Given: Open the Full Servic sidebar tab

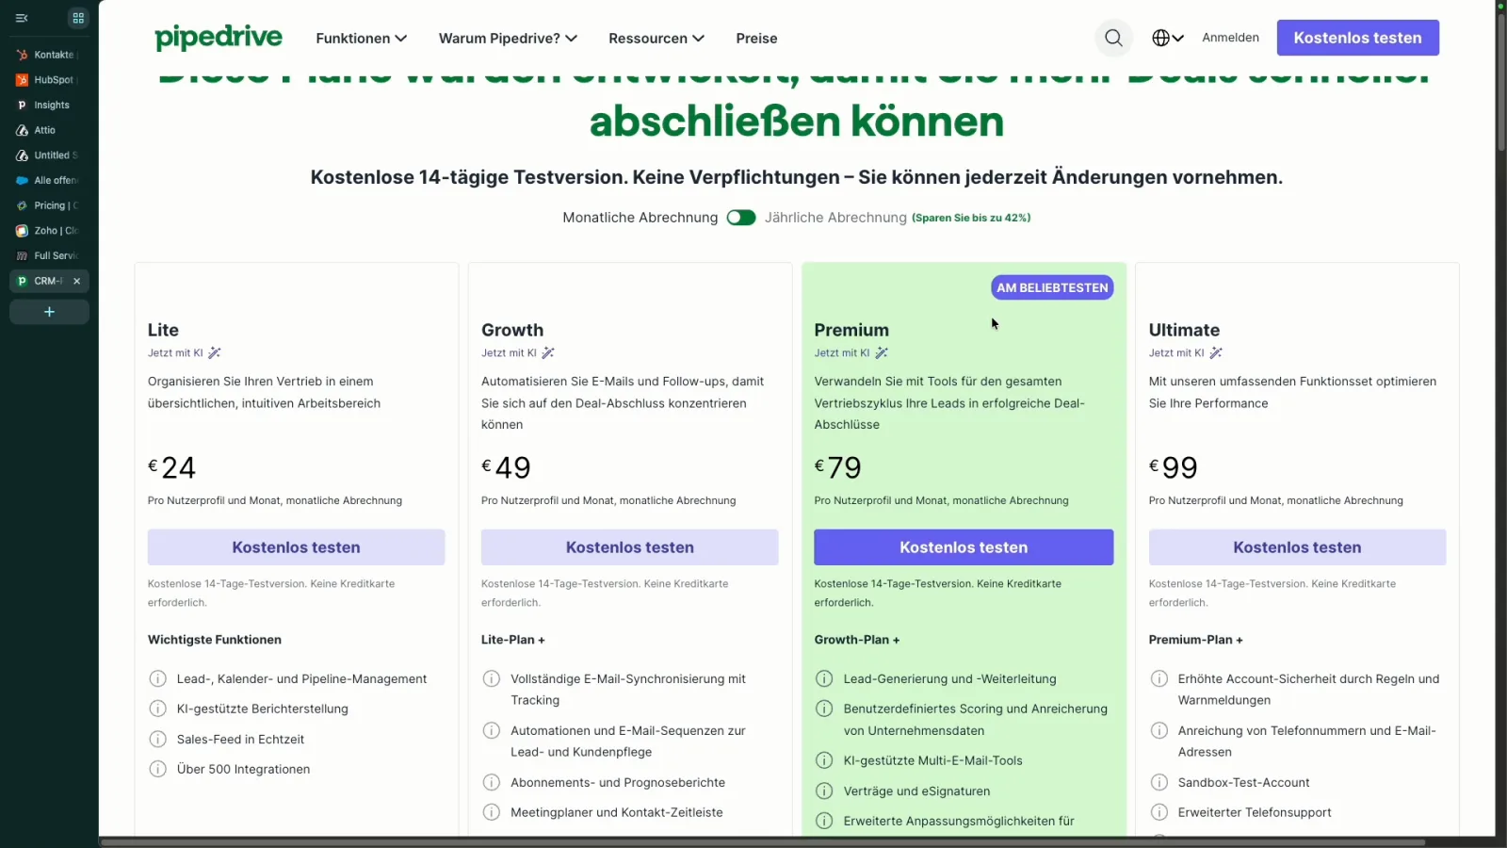Looking at the screenshot, I should tap(49, 255).
